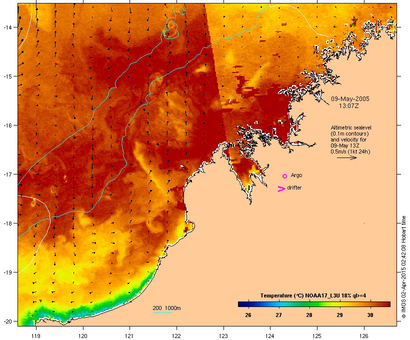Click colorbar tick label 26

(x=248, y=315)
